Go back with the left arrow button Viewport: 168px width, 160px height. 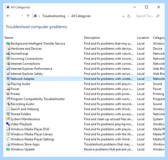coord(8,16)
